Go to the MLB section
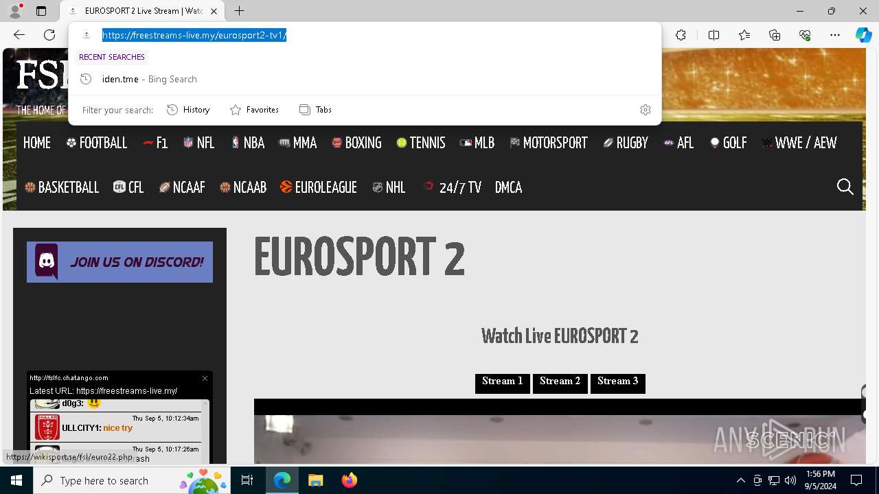879x494 pixels. click(x=477, y=143)
